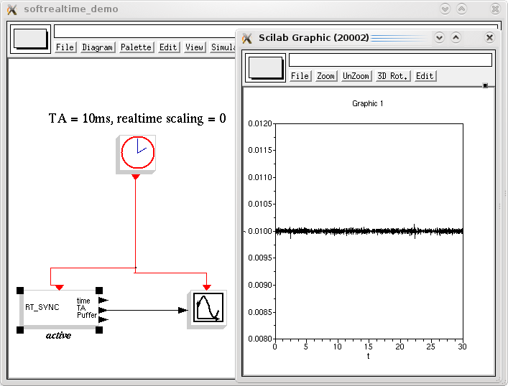
Task: Click the 3D Rot. button
Action: tap(393, 76)
